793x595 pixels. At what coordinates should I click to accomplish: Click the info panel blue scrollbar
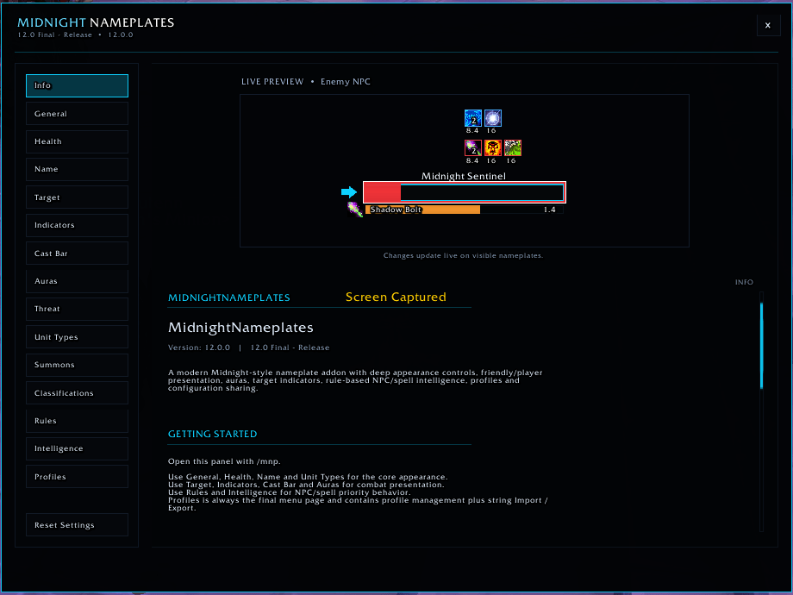(761, 346)
